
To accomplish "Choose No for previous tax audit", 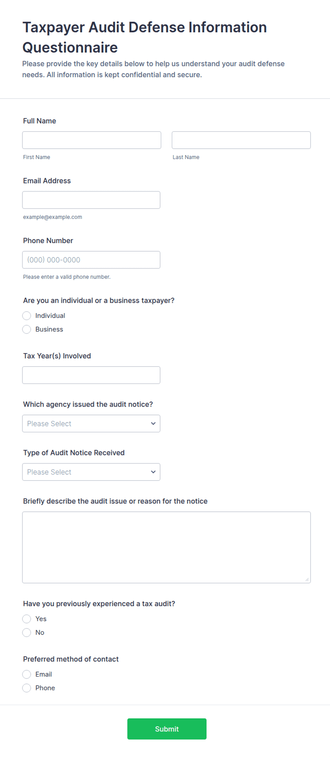I will pyautogui.click(x=27, y=633).
